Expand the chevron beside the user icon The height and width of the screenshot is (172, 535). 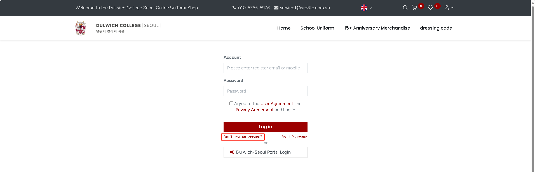pos(452,8)
